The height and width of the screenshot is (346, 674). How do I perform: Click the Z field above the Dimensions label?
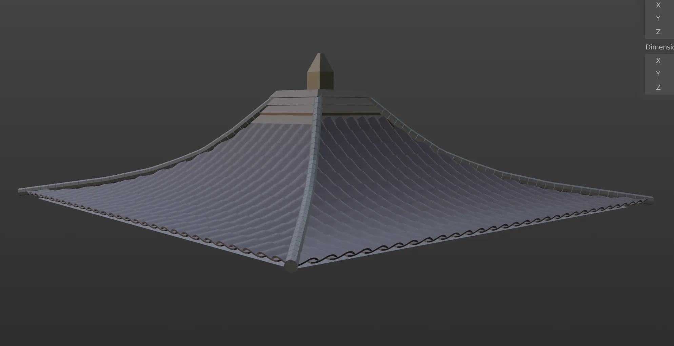tap(659, 32)
